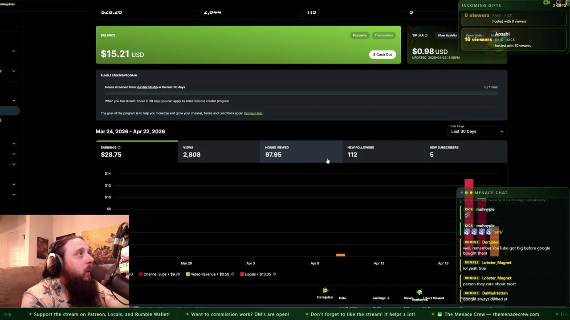Image resolution: width=570 pixels, height=320 pixels.
Task: Open the Rumble Studio link
Action: click(x=147, y=87)
